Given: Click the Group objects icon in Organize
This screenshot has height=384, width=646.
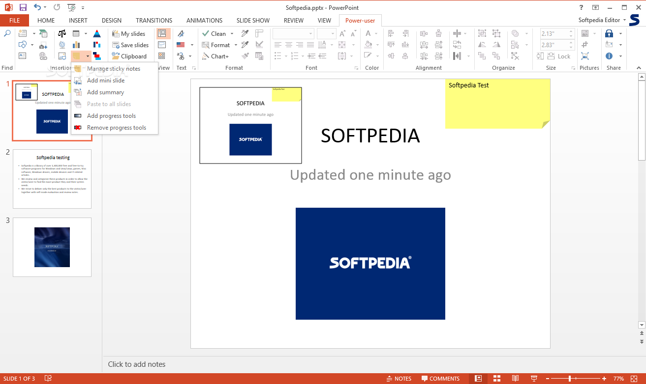Looking at the screenshot, I should (482, 33).
